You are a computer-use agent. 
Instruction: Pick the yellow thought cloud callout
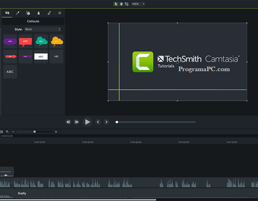pyautogui.click(x=56, y=41)
